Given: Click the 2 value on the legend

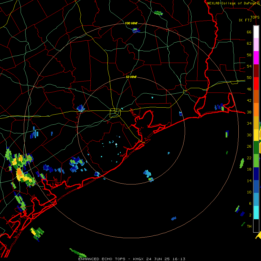Looking at the screenshot, I should click(250, 215).
